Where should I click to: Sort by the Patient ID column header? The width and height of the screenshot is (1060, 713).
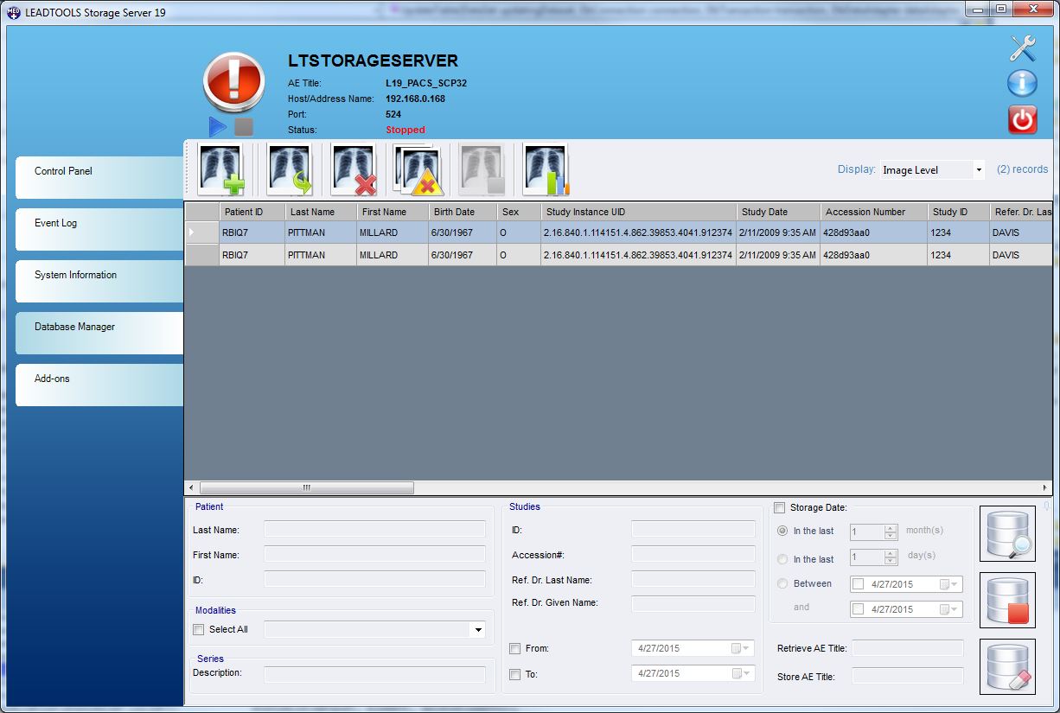click(252, 212)
